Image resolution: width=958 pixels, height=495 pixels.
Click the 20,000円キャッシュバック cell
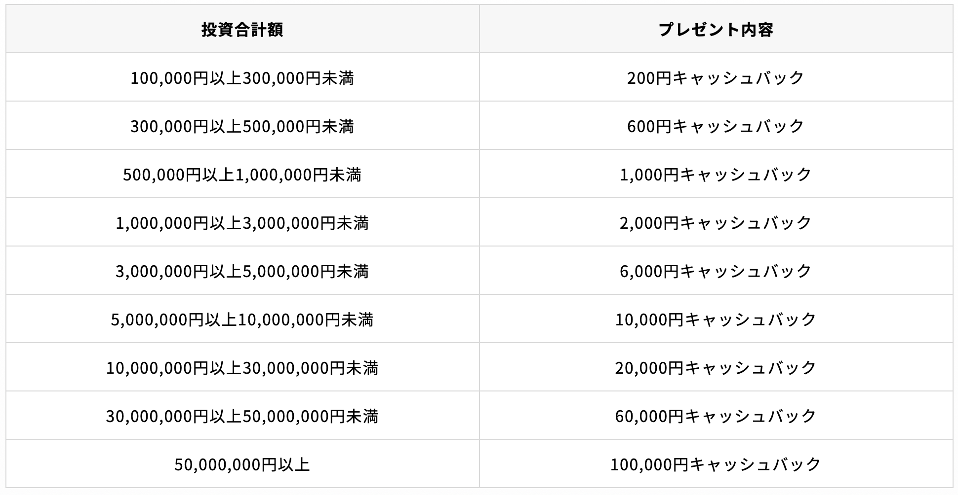(x=716, y=367)
